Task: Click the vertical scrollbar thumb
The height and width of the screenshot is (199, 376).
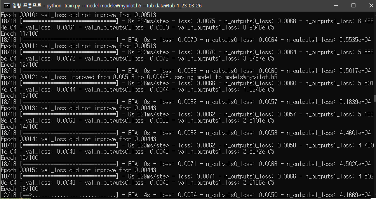Action: click(375, 98)
